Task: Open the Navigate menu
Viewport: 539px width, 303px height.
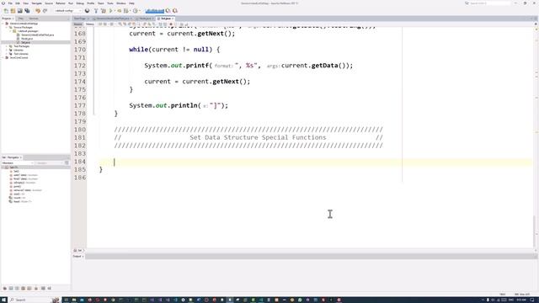Action: (x=36, y=3)
